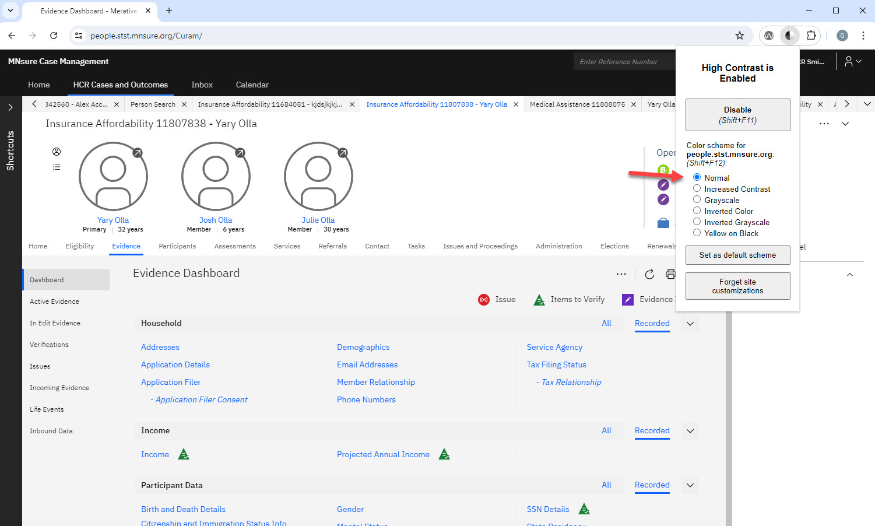
Task: Click the person view icon beside photos
Action: tap(57, 152)
